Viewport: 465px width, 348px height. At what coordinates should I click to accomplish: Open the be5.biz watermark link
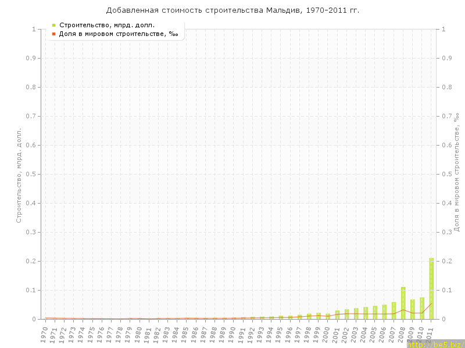[435, 344]
